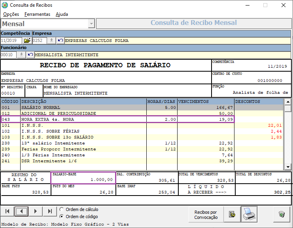
Task: Click the Empresa undo arrow icon
Action: pos(60,40)
